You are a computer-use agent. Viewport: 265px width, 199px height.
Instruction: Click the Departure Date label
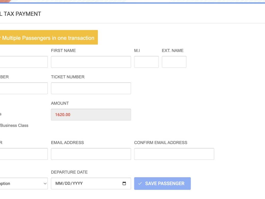pos(69,172)
